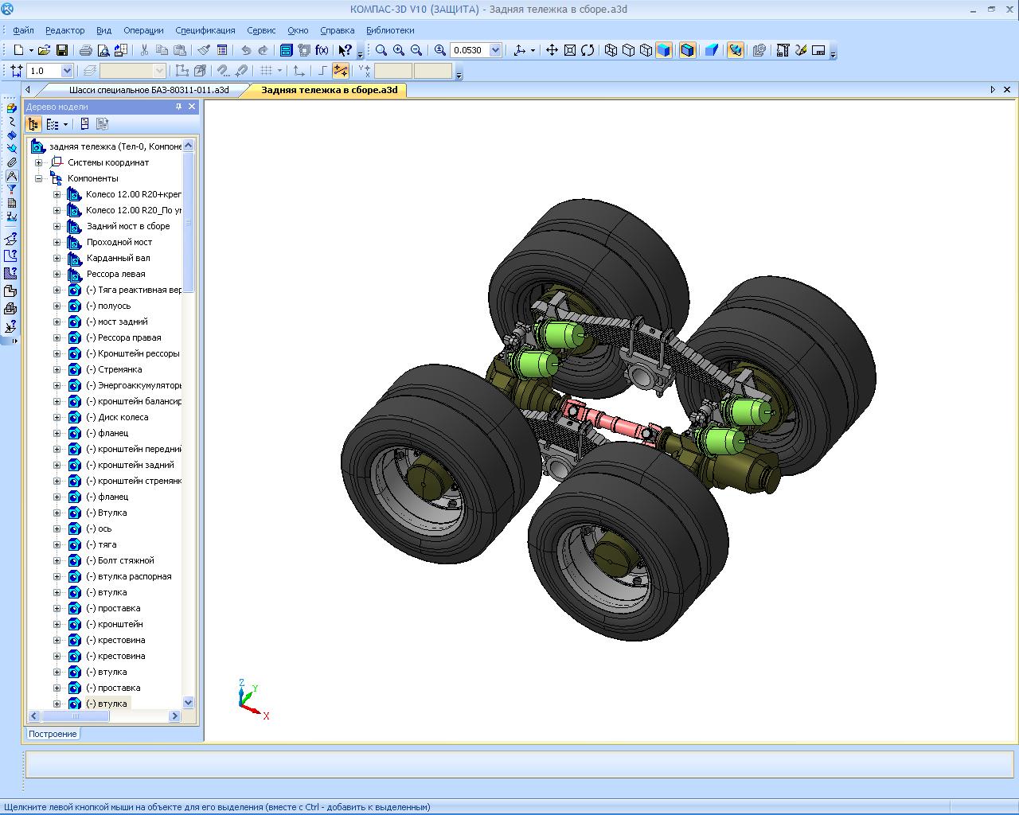1019x815 pixels.
Task: Select the wireframe display mode icon
Action: [611, 50]
